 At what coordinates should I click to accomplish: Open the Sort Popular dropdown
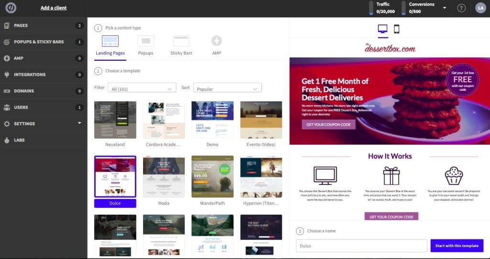[x=227, y=87]
